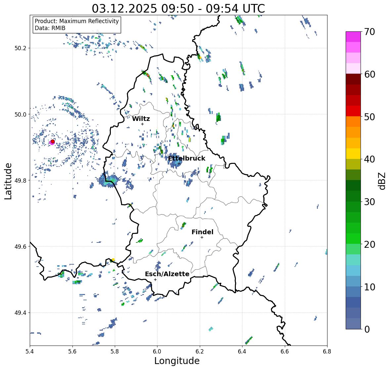Click the 6.2 longitude tick label
The width and height of the screenshot is (390, 369).
(x=200, y=351)
